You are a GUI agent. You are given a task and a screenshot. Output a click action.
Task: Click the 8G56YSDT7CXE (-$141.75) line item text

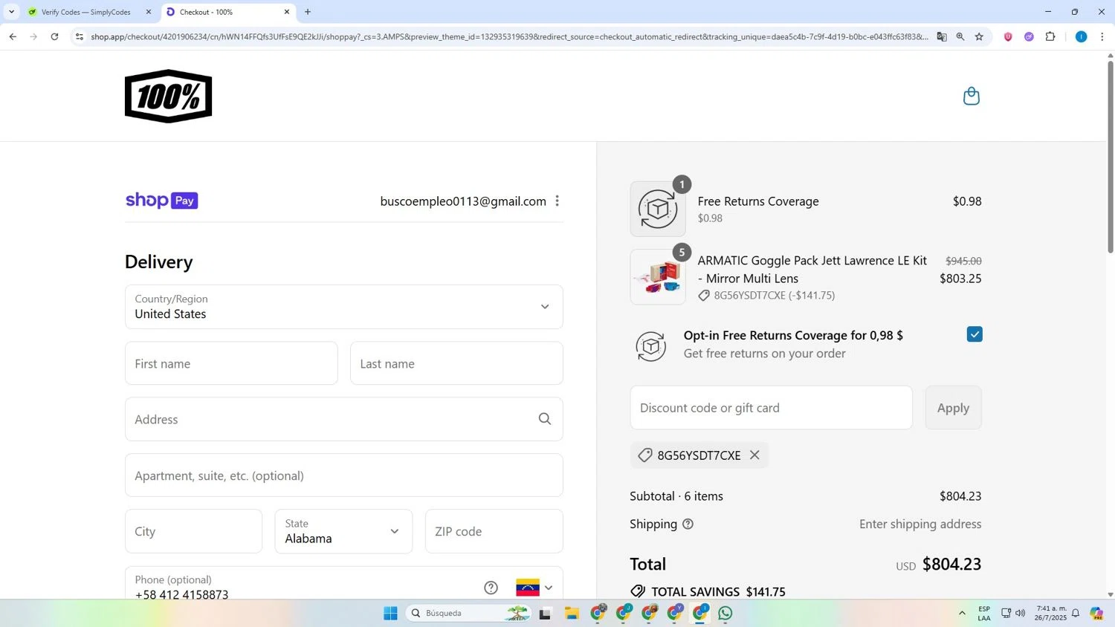tap(775, 295)
